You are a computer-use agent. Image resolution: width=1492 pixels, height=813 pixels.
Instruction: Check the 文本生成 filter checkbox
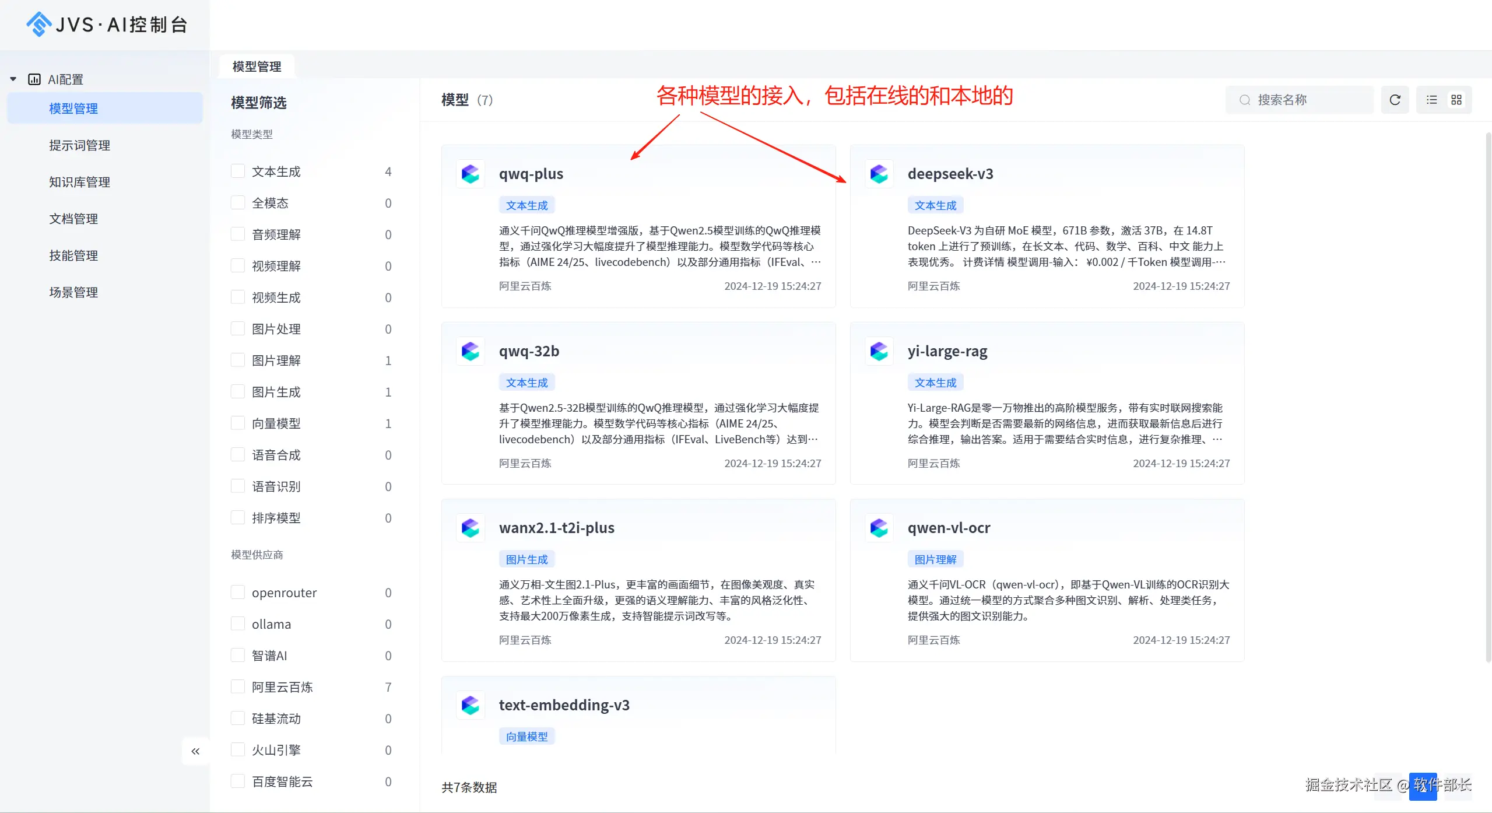point(238,171)
